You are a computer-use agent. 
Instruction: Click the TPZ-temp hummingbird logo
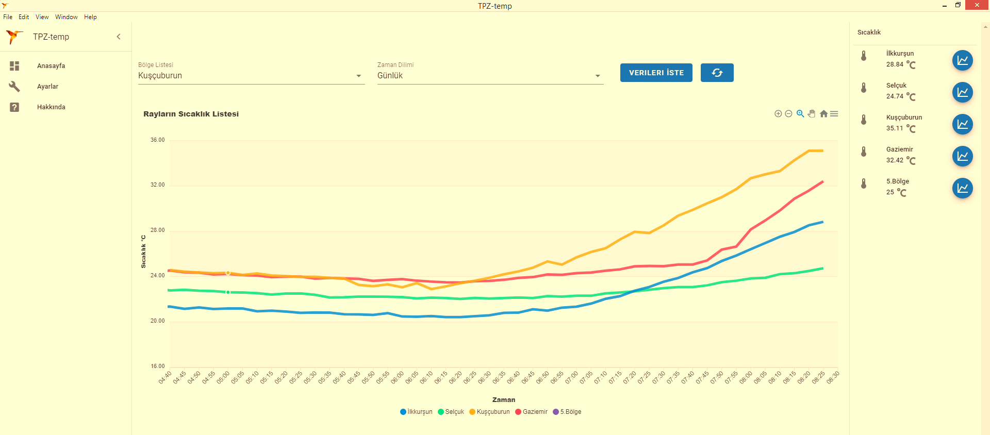[x=14, y=37]
